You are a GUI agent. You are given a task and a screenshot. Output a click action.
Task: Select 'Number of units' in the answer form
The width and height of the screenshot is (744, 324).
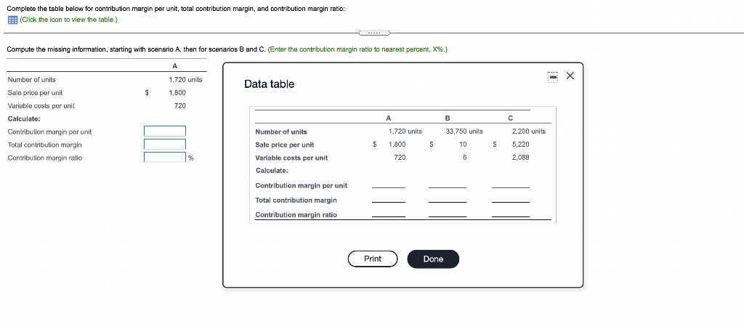[32, 80]
